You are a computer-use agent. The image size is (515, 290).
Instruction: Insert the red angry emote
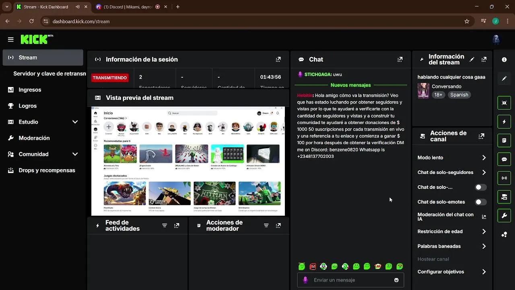point(313,266)
